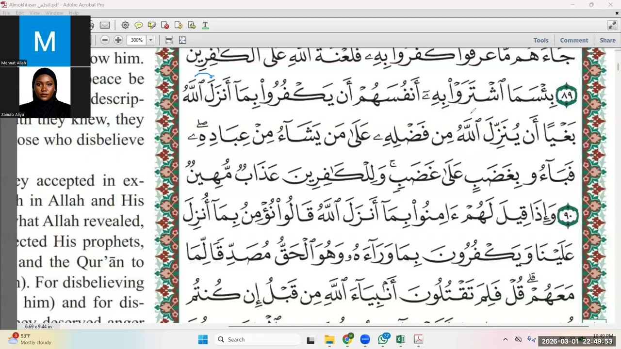Image resolution: width=621 pixels, height=349 pixels.
Task: Open WhatsApp from taskbar
Action: pyautogui.click(x=383, y=339)
